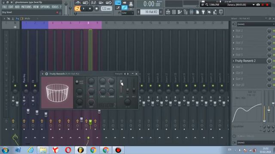Open Yandex browser from the taskbar

(x=55, y=150)
